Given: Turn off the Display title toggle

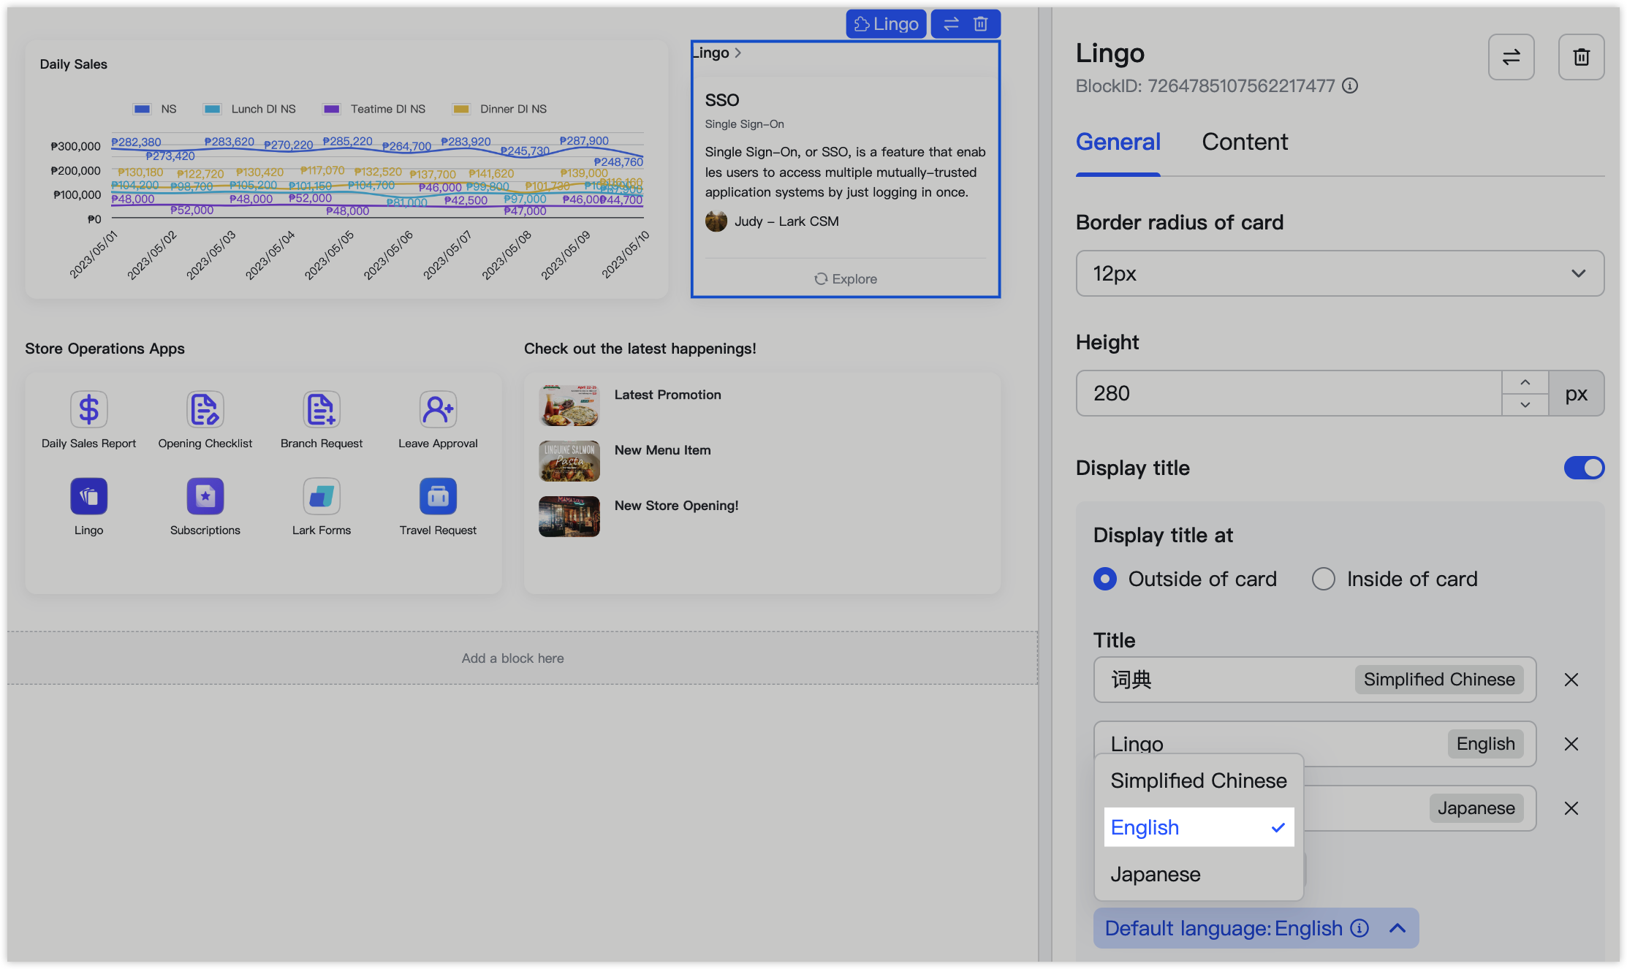Looking at the screenshot, I should coord(1583,468).
